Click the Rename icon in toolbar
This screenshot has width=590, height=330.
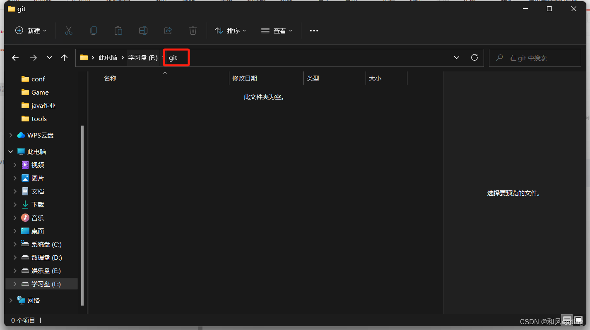pos(143,31)
